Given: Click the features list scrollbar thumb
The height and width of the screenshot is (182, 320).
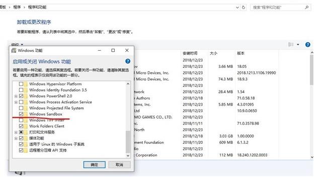Looking at the screenshot, I should point(128,142).
